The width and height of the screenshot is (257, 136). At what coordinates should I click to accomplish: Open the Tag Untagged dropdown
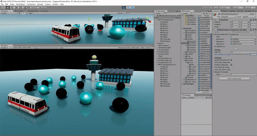228,17
